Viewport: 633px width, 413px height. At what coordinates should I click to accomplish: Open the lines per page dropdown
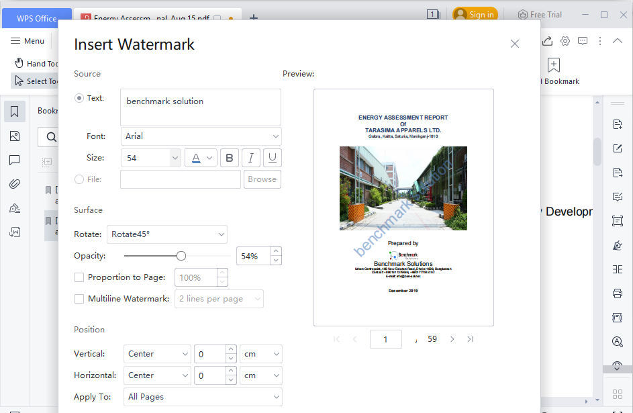click(x=219, y=299)
